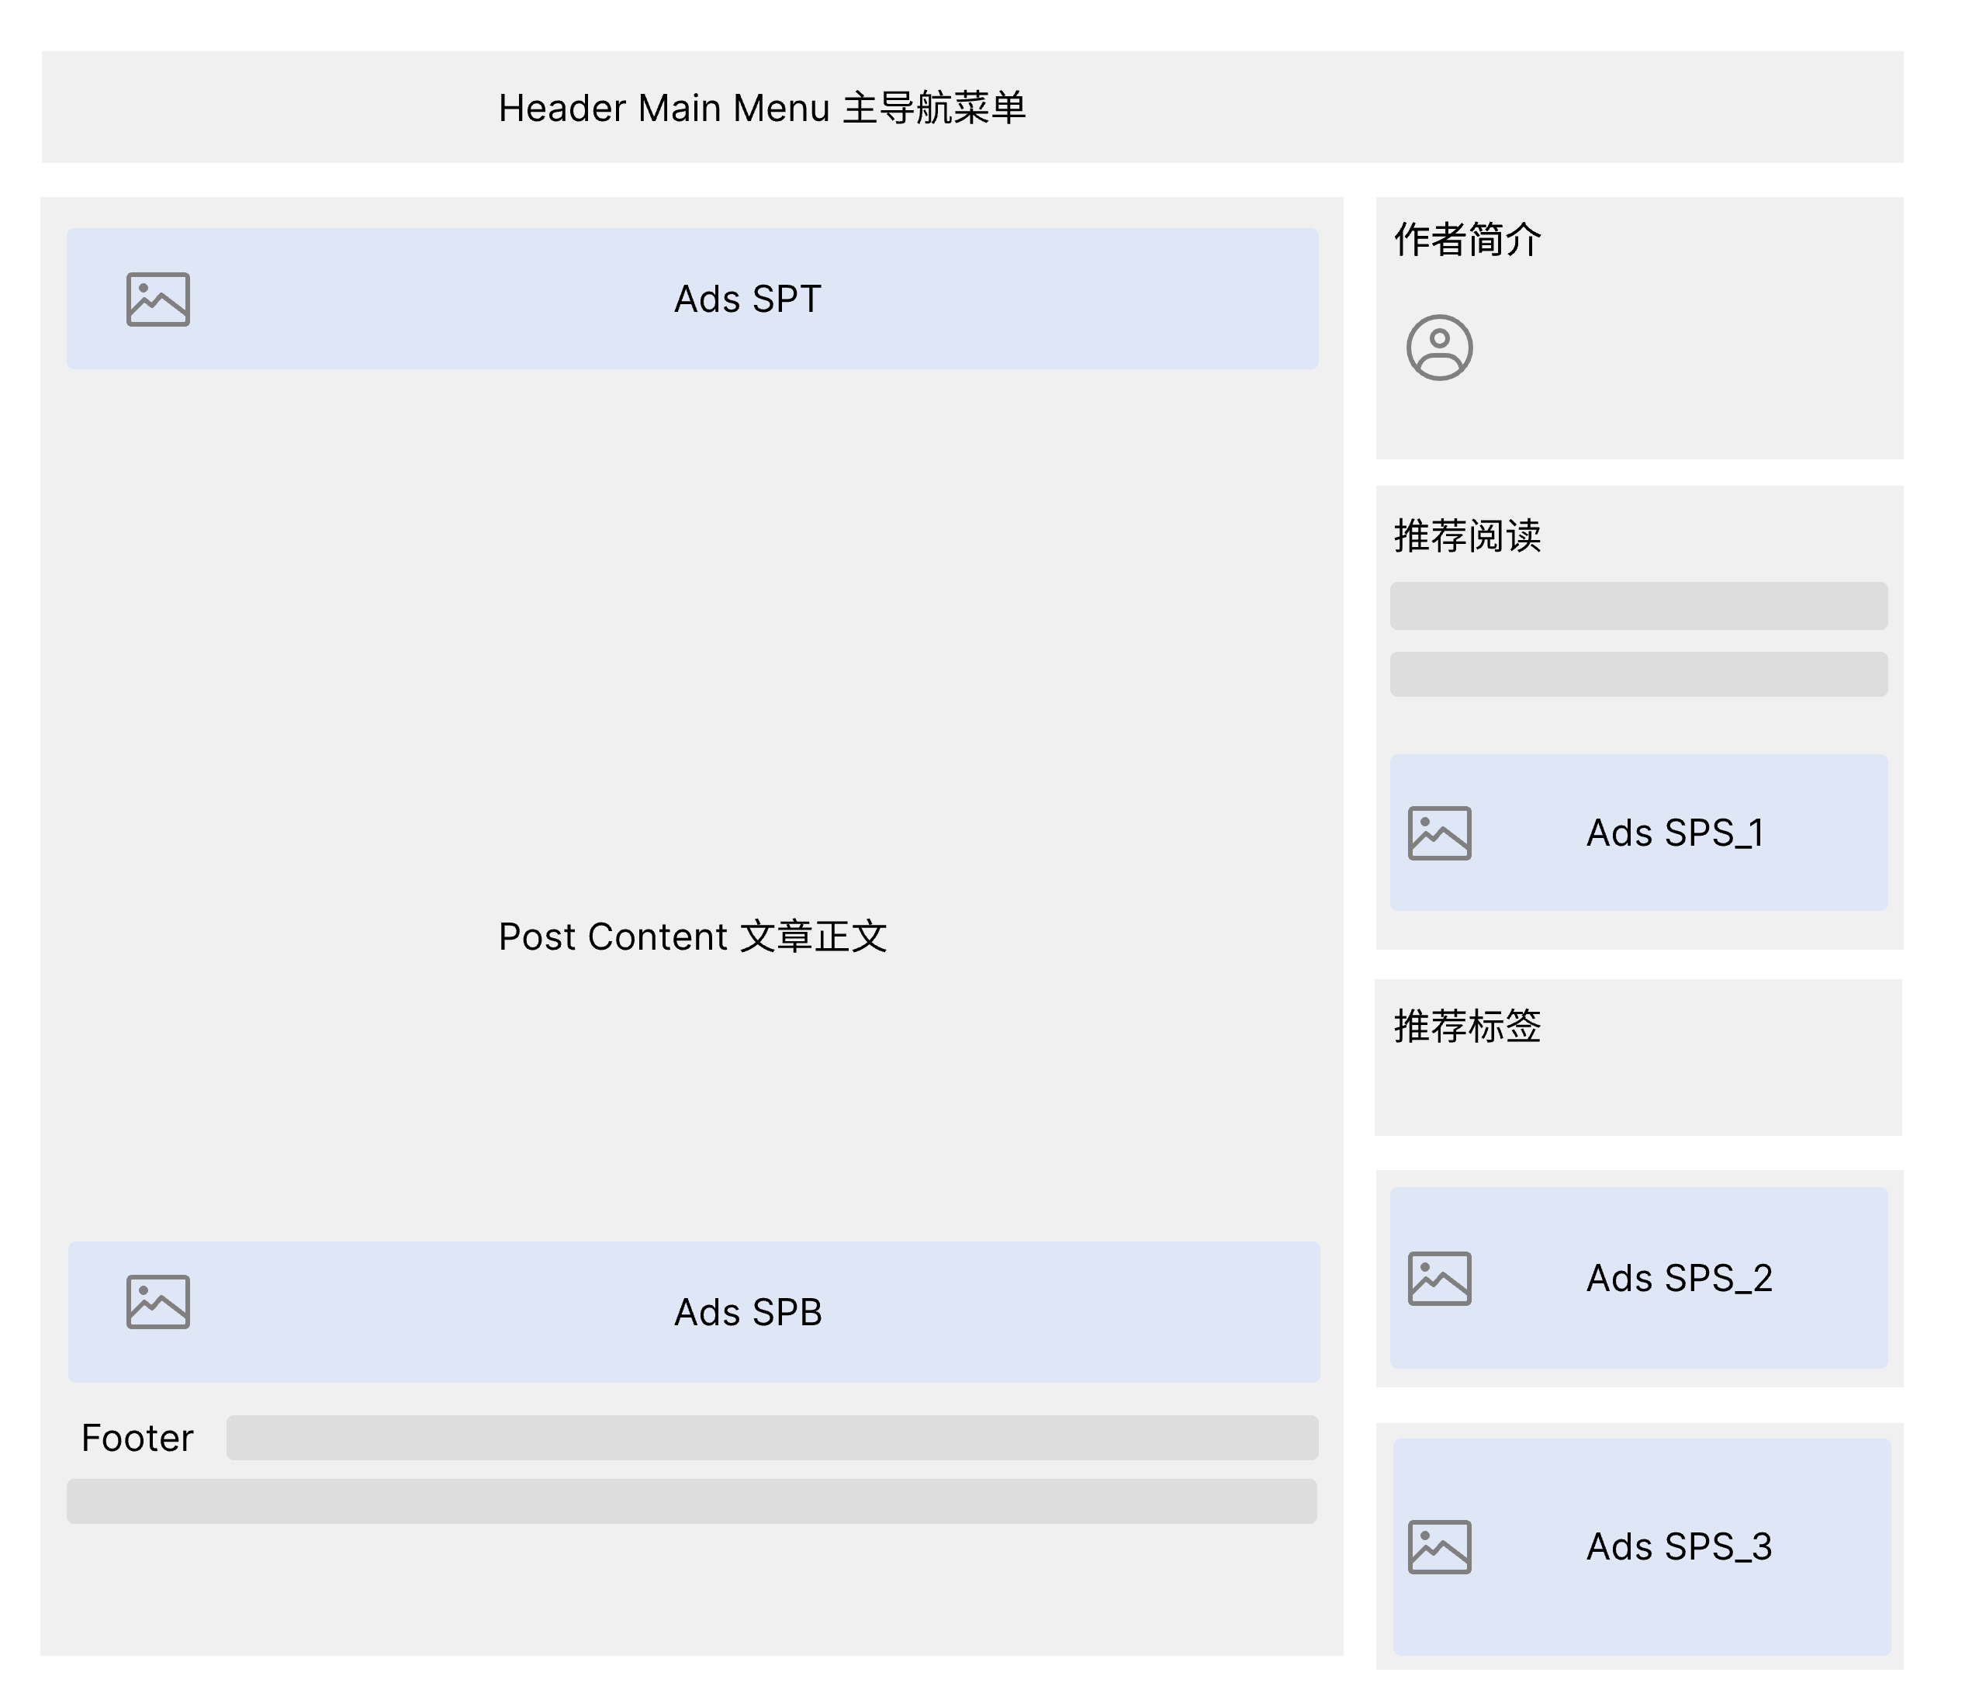Click first placeholder bar under 推荐阅读

[x=1638, y=606]
